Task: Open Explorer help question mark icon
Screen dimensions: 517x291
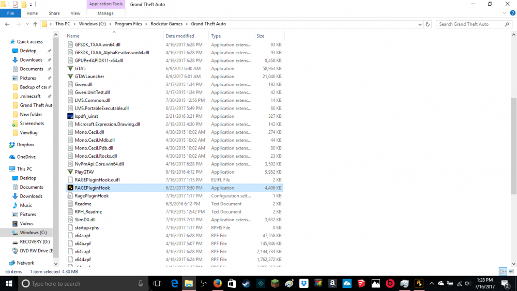Action: [512, 13]
